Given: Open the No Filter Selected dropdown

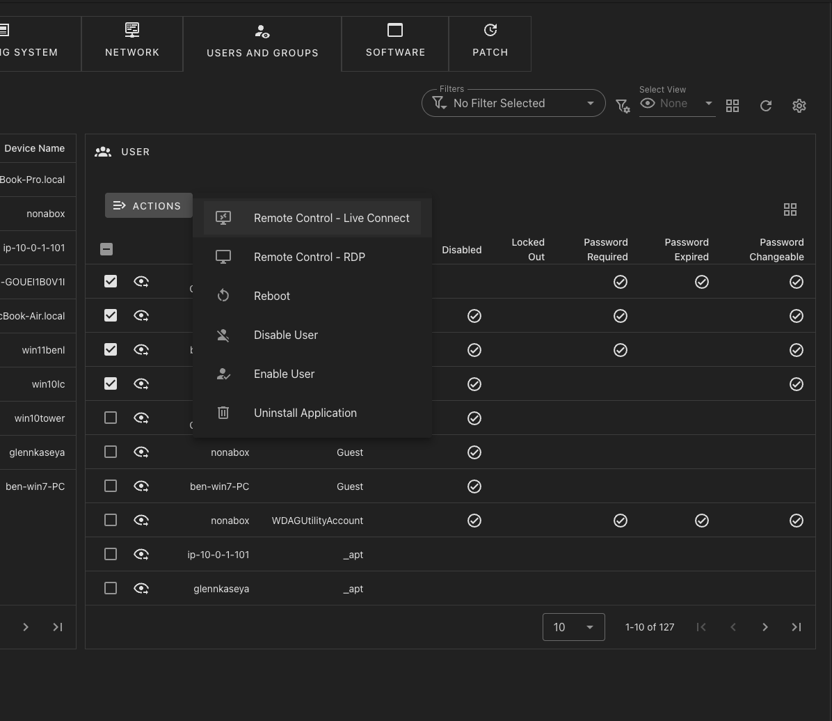Looking at the screenshot, I should [513, 103].
